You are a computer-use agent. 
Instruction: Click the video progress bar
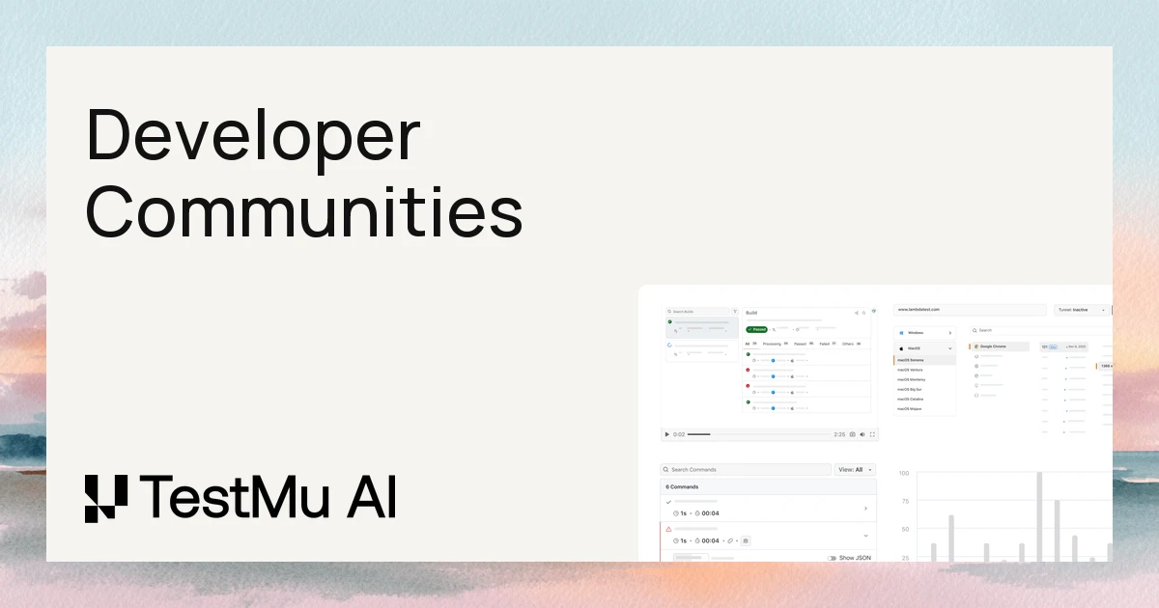[758, 434]
